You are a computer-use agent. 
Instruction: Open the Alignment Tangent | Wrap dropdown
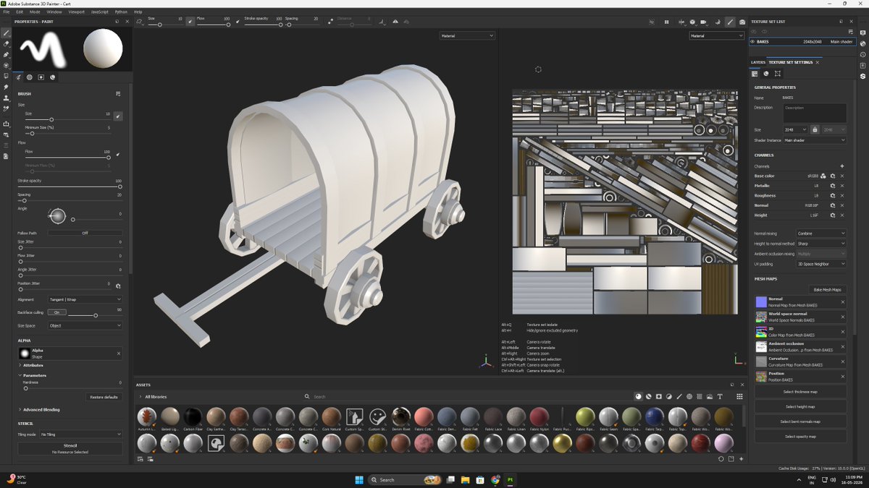point(85,299)
